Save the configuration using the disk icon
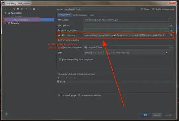 [18, 9]
